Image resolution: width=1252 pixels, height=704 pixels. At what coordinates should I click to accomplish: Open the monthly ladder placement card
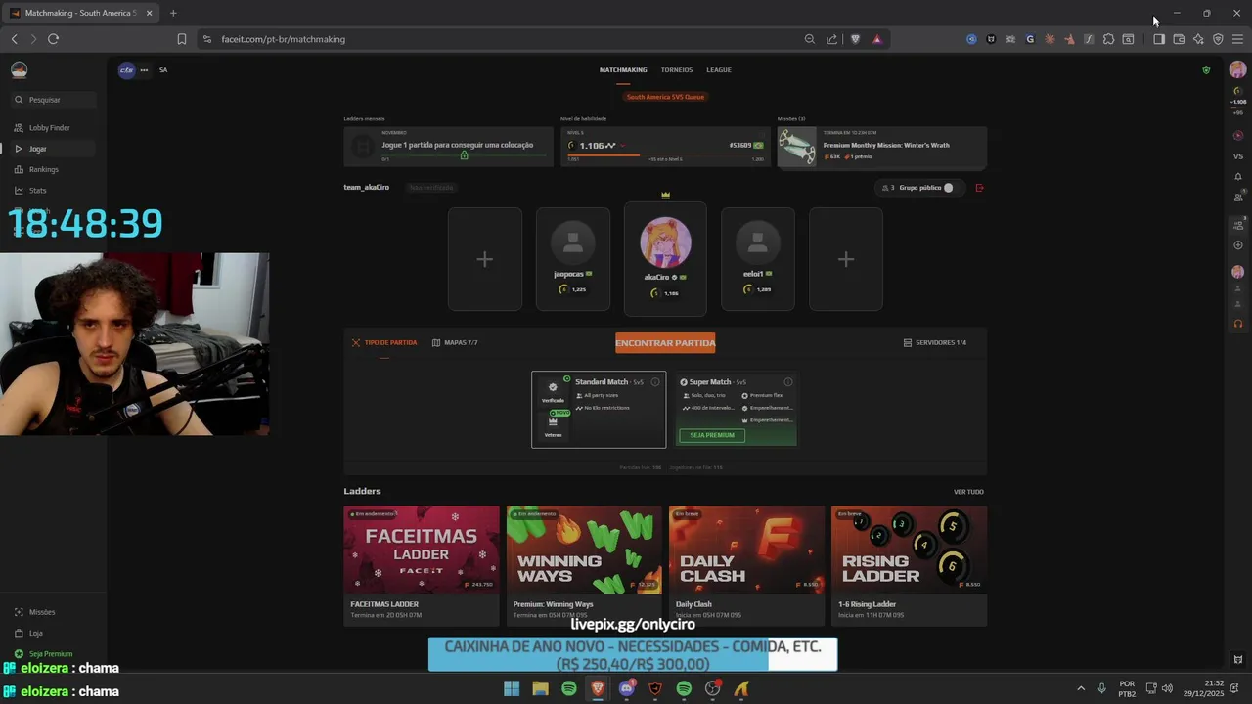(448, 147)
